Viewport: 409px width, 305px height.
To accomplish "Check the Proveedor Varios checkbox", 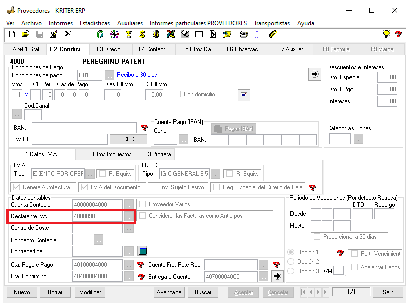I will pyautogui.click(x=142, y=204).
